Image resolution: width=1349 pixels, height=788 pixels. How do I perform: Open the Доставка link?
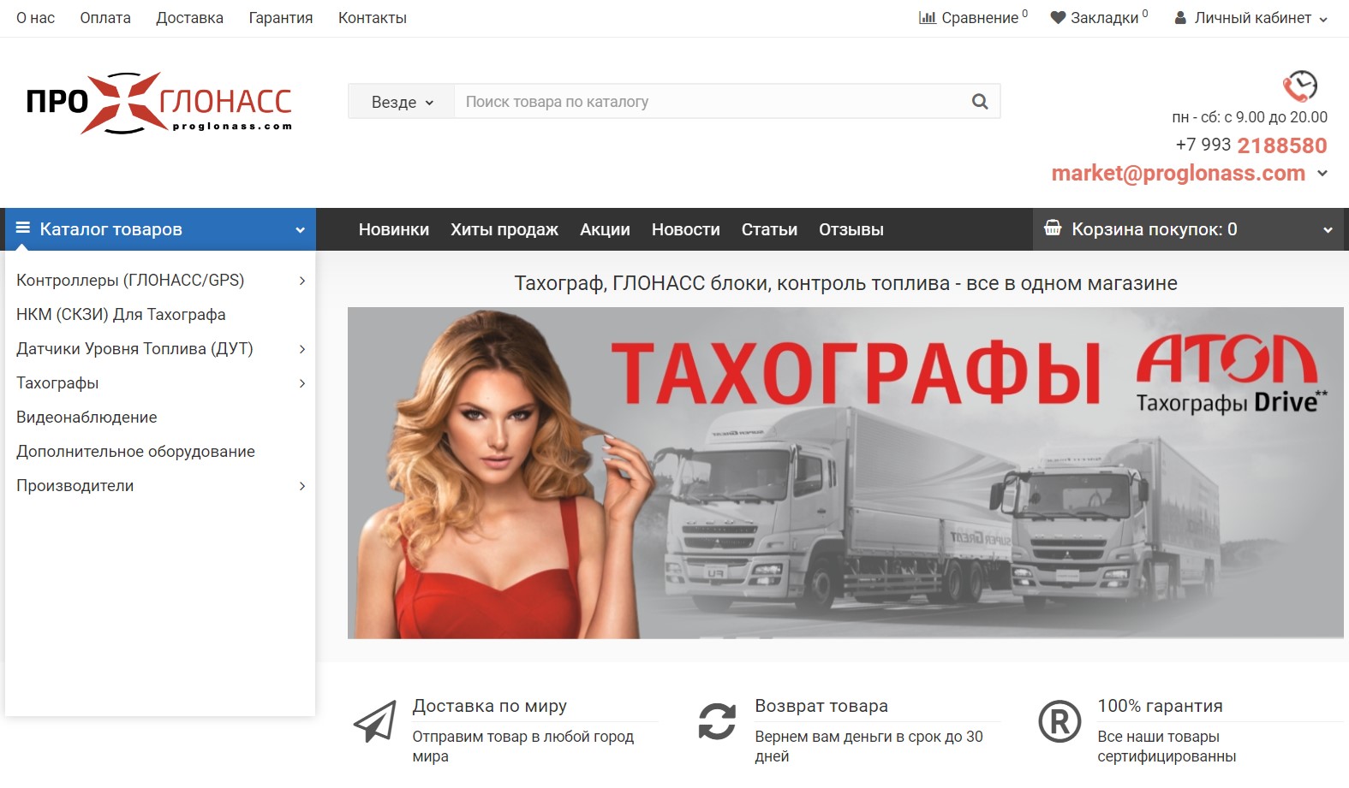tap(189, 18)
